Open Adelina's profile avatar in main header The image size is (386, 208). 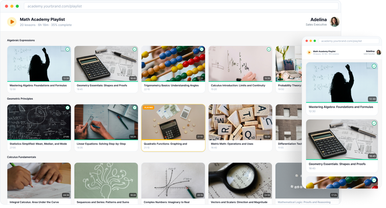pyautogui.click(x=334, y=22)
